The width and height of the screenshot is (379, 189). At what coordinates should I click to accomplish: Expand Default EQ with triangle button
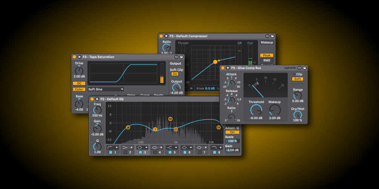[97, 99]
